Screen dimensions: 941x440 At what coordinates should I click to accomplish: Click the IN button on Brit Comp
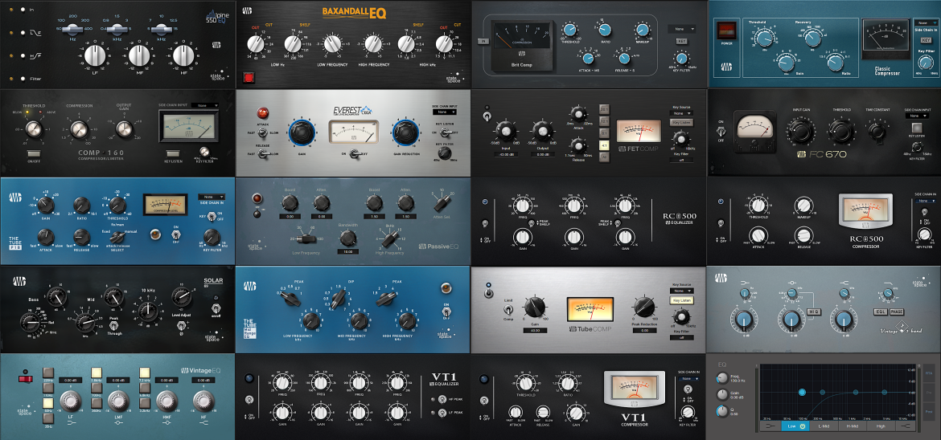point(482,41)
